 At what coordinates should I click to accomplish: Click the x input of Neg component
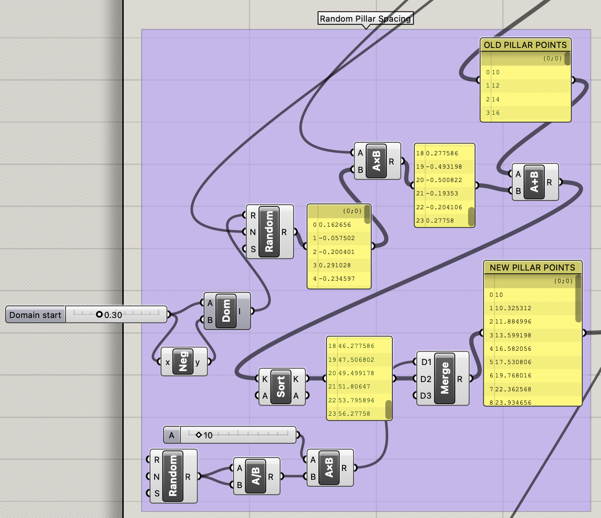point(167,362)
